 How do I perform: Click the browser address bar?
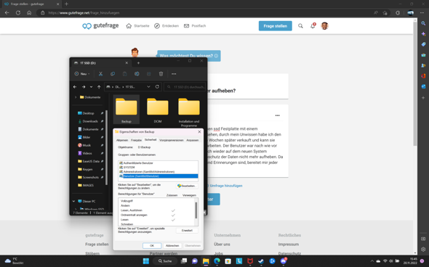point(205,12)
